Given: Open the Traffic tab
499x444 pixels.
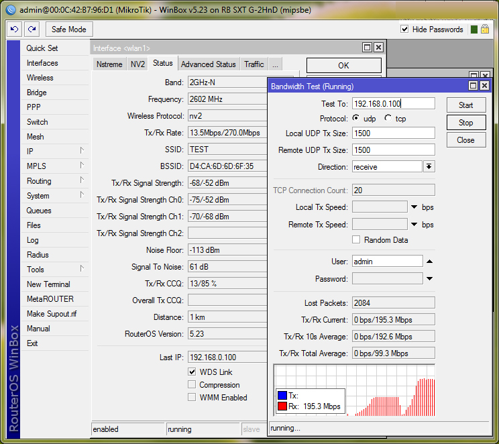Looking at the screenshot, I should click(254, 64).
